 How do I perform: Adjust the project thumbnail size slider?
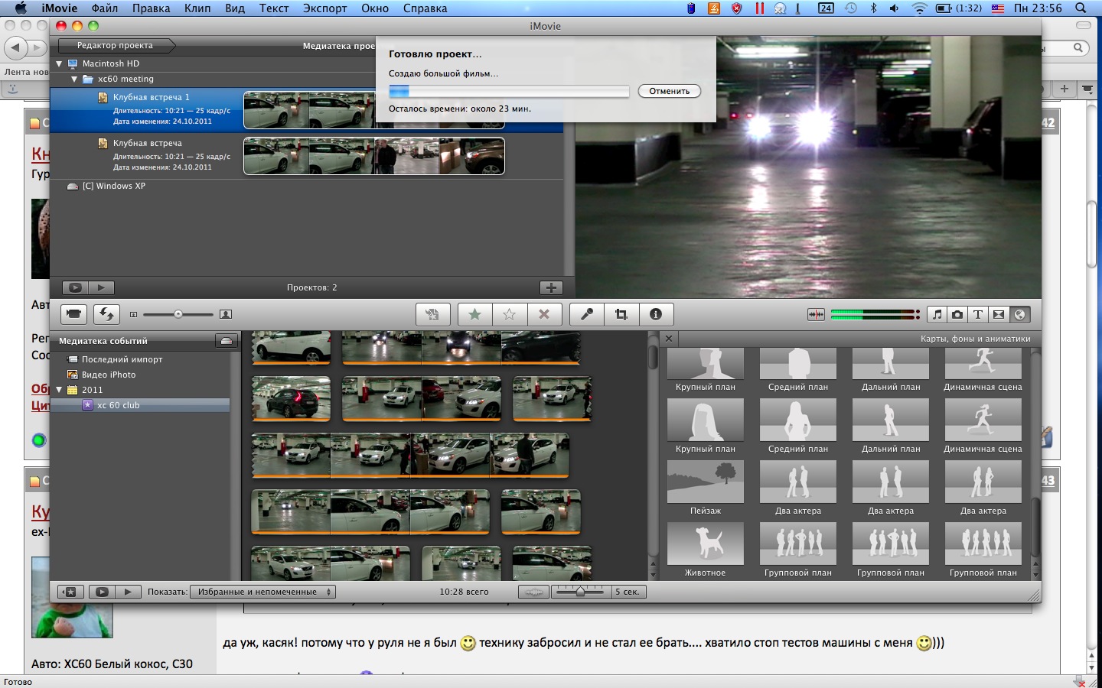(178, 314)
